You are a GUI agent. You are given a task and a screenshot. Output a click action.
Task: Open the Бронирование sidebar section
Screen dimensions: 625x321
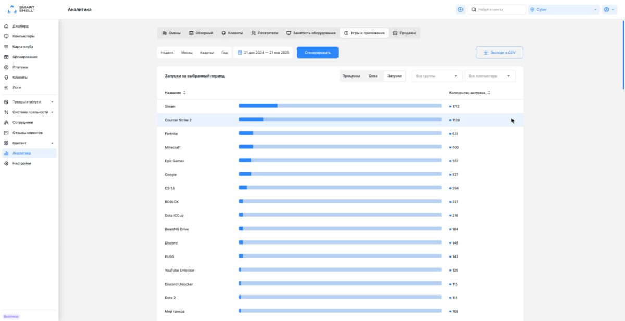25,57
